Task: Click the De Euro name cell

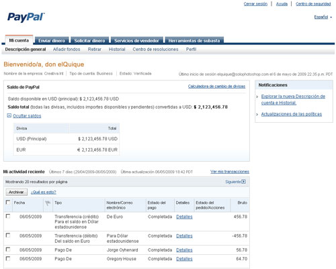Action: [x=114, y=217]
